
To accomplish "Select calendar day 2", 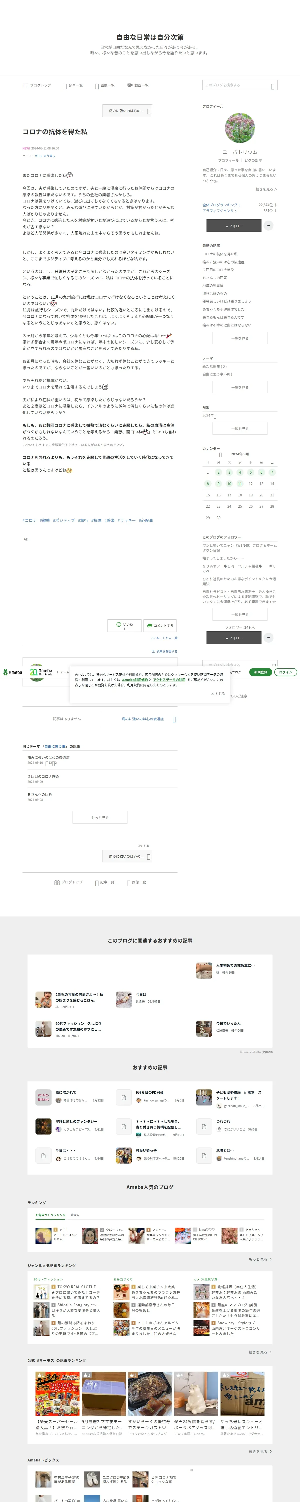I will pyautogui.click(x=218, y=472).
